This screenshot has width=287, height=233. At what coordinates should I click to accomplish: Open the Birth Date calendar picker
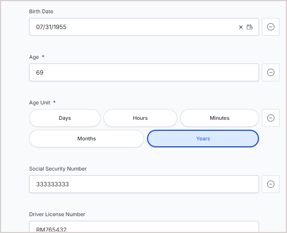[250, 27]
